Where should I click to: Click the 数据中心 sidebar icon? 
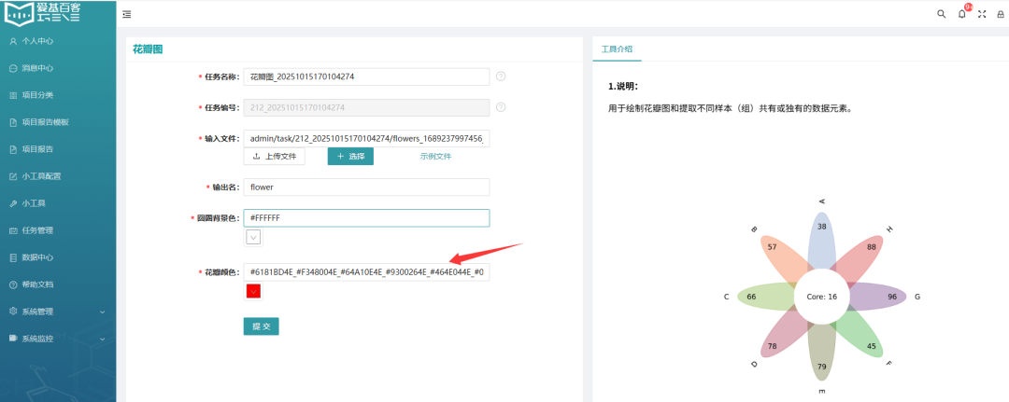pyautogui.click(x=13, y=257)
